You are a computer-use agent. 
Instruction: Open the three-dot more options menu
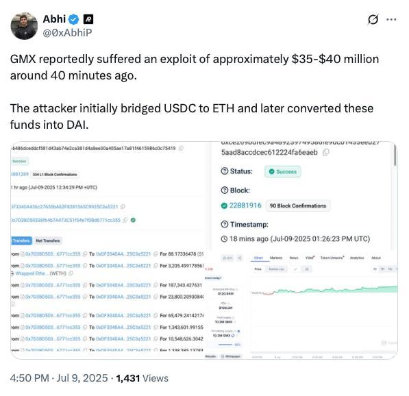[x=391, y=19]
